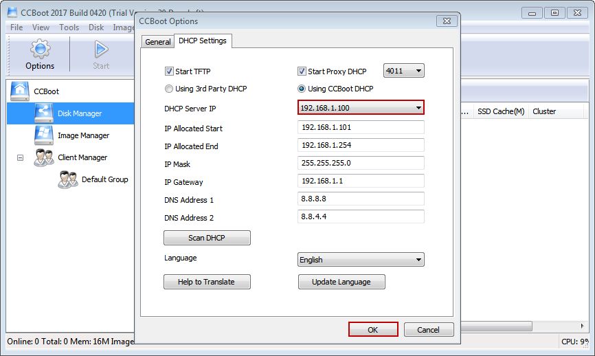
Task: Click the Update Language button
Action: click(x=341, y=282)
